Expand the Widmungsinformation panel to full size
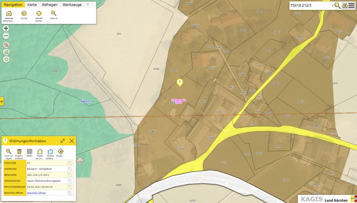 point(62,141)
